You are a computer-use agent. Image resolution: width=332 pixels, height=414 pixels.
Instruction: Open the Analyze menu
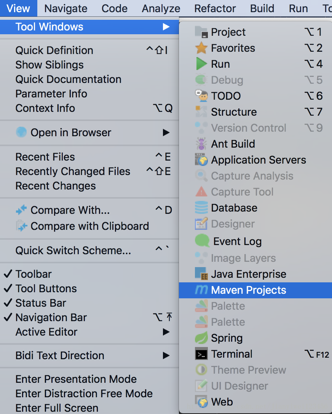161,8
